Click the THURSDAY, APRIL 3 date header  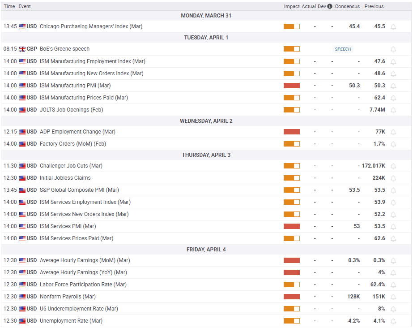coord(206,155)
